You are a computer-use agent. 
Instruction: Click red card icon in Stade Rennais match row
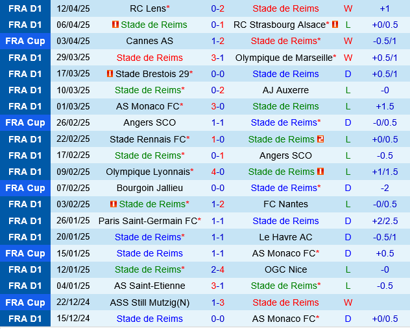coord(320,139)
